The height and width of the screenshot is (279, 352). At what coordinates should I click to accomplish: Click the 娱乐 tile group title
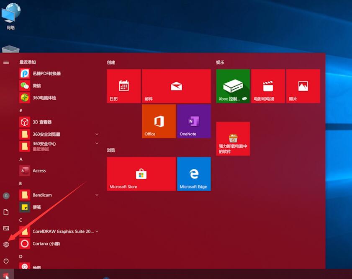220,62
